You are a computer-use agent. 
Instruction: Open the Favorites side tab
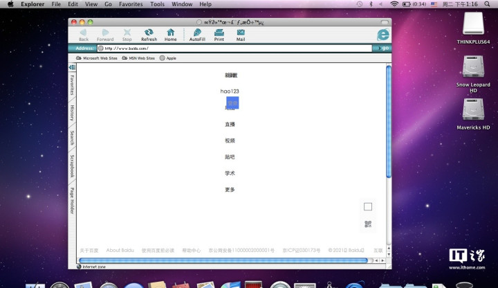click(72, 85)
